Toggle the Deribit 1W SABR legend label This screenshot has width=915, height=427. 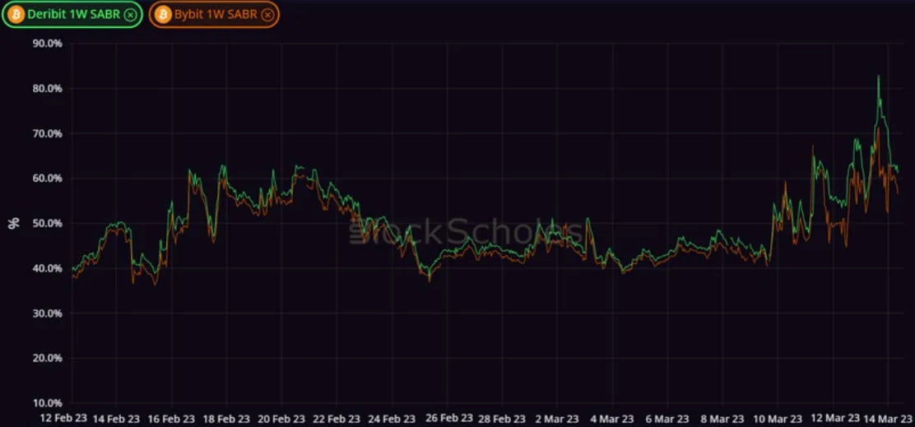point(74,15)
